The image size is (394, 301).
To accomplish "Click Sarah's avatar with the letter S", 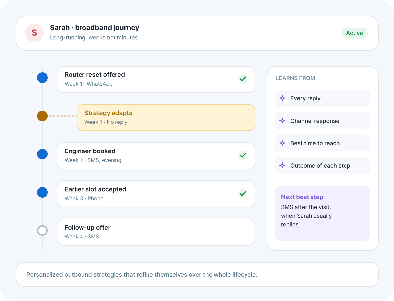I will (34, 33).
